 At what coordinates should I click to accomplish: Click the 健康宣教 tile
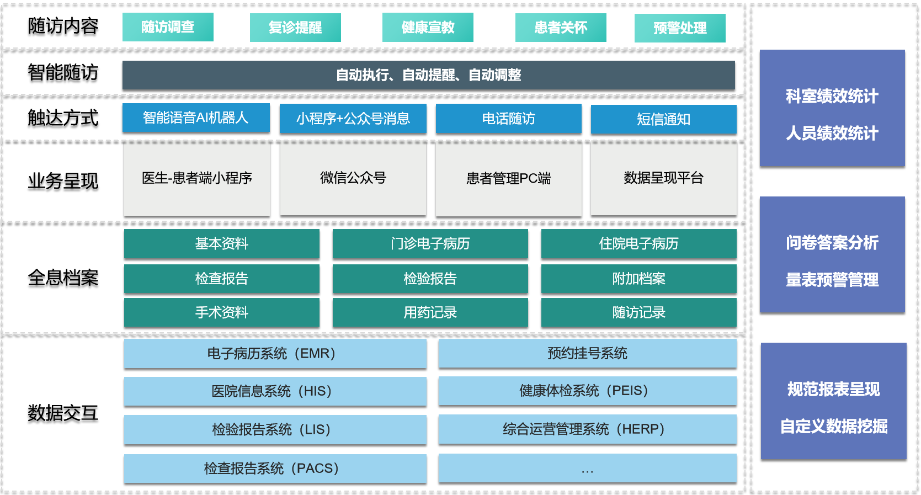pos(428,28)
